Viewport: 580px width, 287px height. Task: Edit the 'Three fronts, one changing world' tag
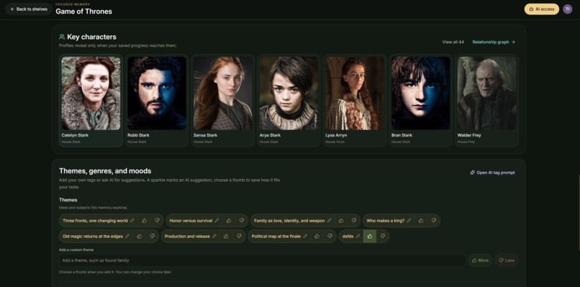(132, 221)
